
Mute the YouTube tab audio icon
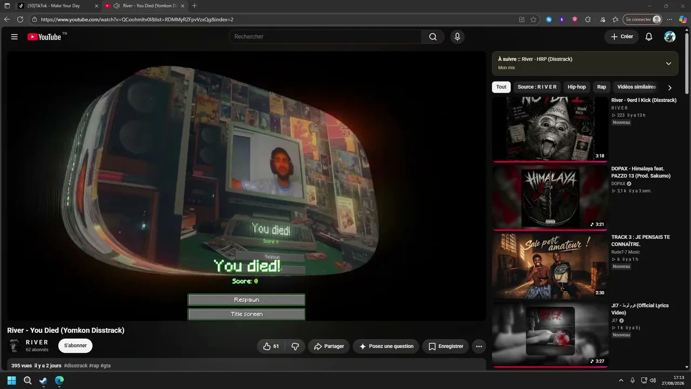(x=116, y=6)
